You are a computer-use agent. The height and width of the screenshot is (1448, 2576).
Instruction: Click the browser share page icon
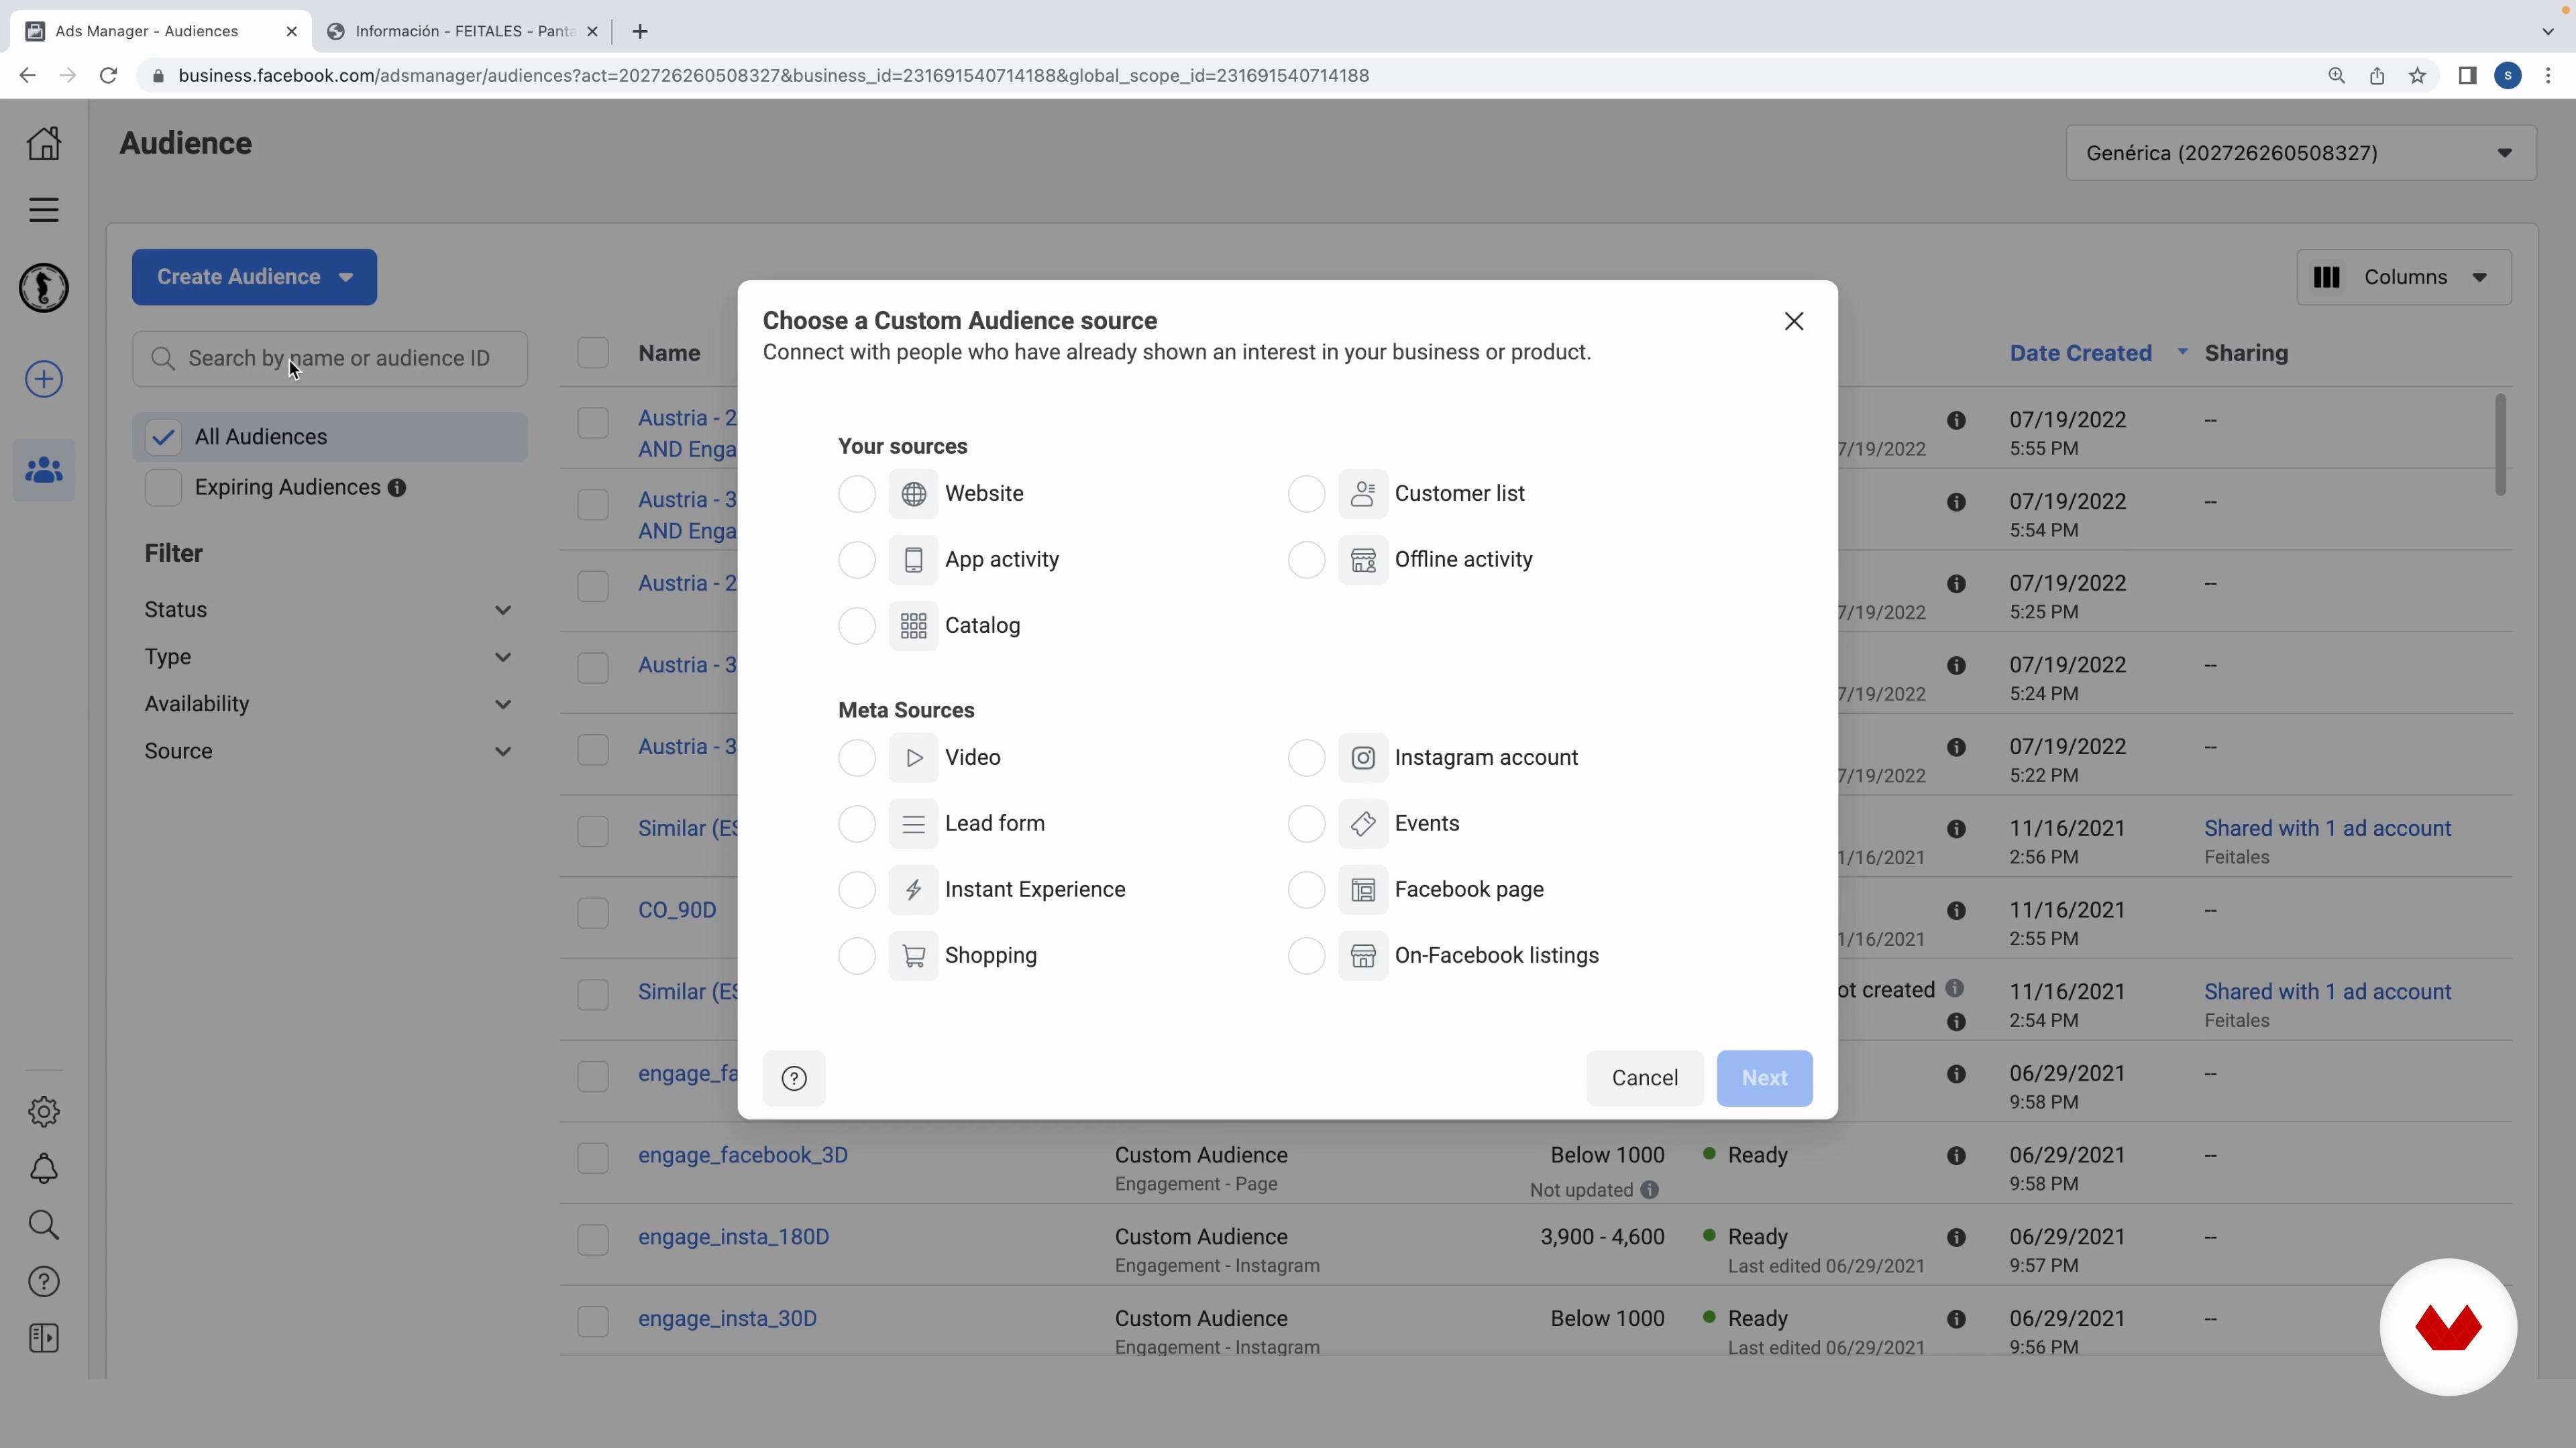tap(2377, 76)
